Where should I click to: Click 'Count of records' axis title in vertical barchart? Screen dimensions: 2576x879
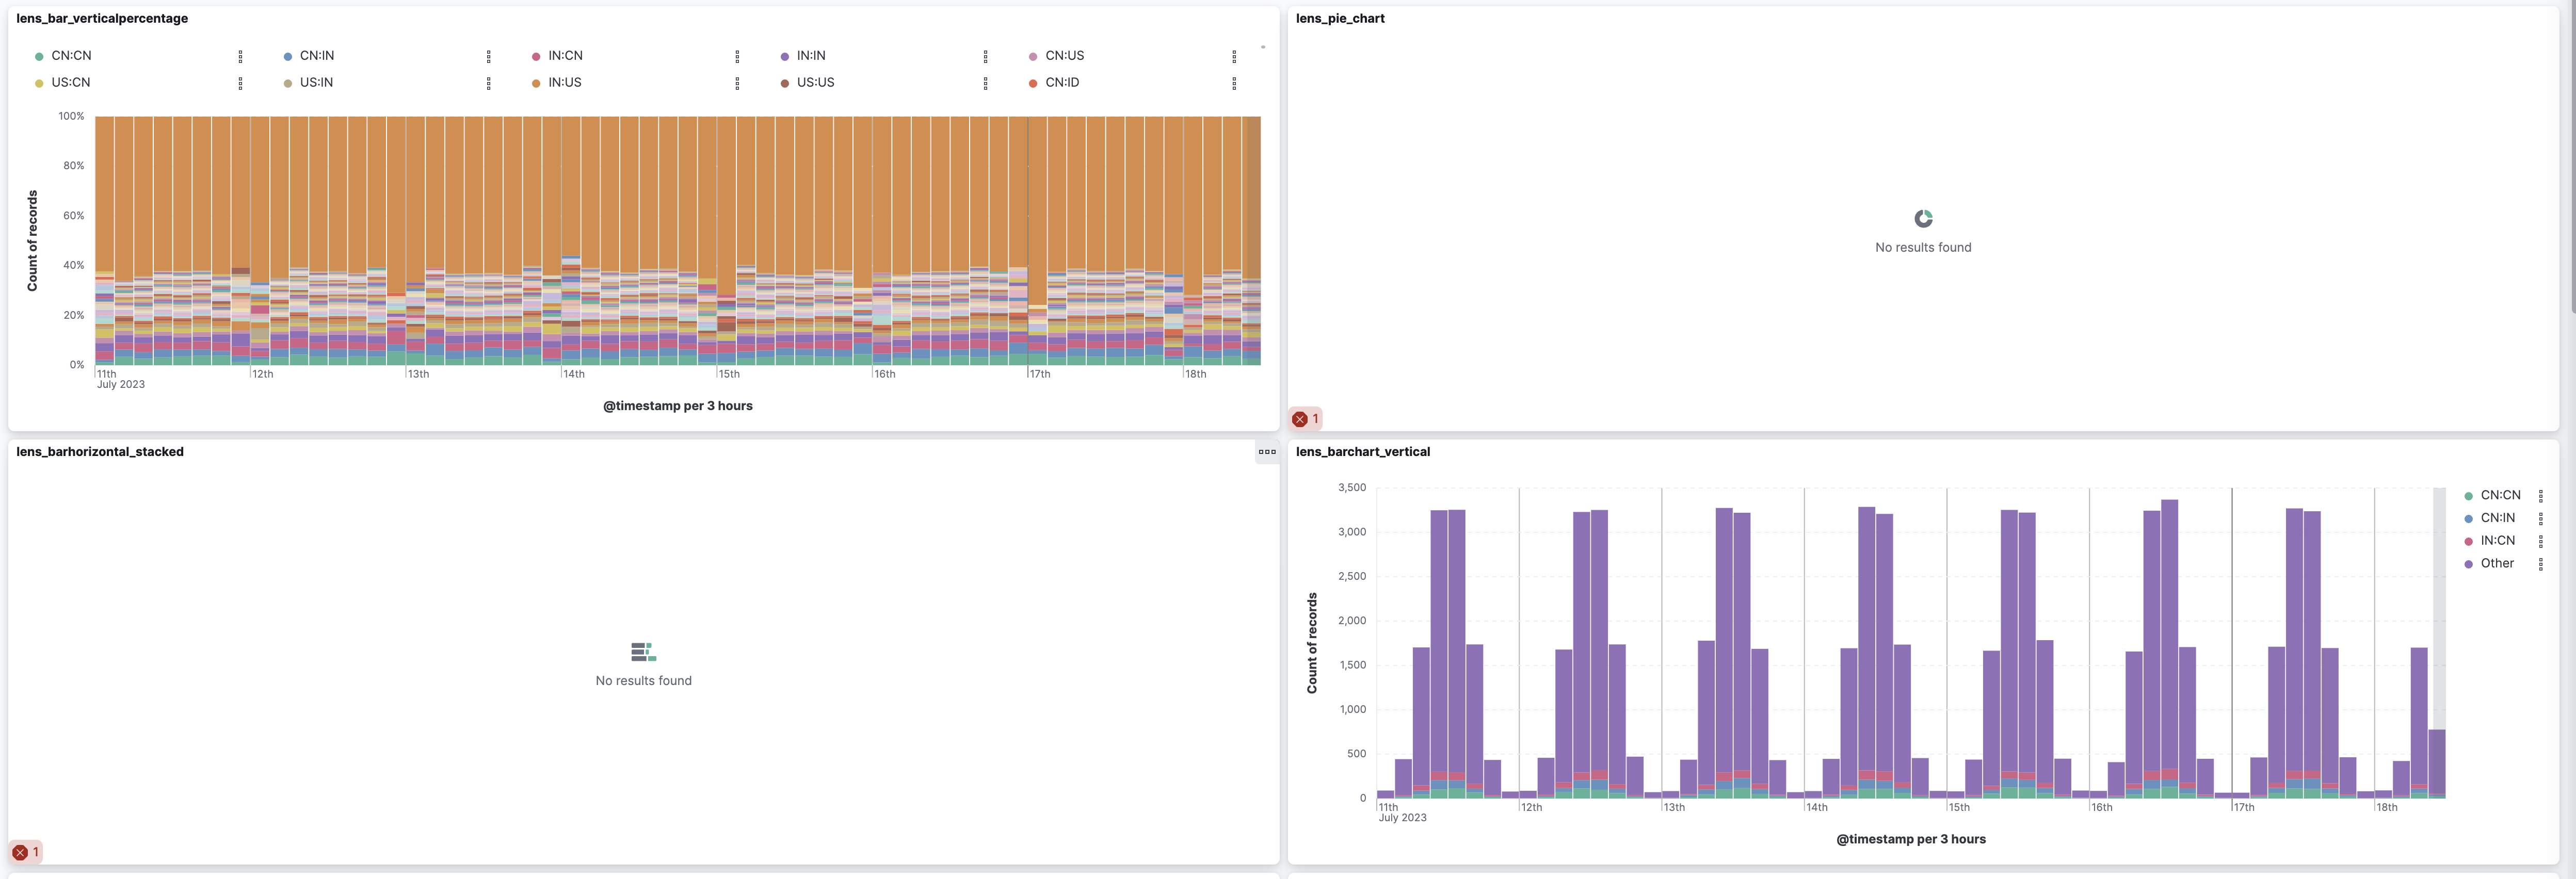1312,643
